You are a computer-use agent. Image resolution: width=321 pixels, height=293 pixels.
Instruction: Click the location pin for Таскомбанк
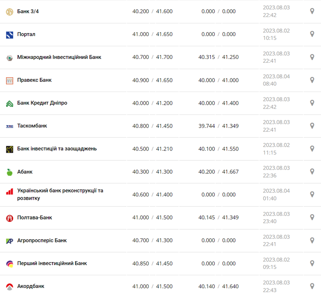(x=312, y=126)
